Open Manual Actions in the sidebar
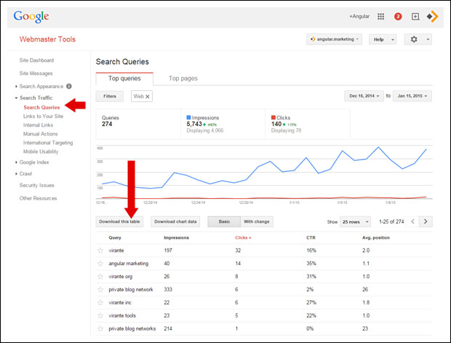 click(x=40, y=134)
